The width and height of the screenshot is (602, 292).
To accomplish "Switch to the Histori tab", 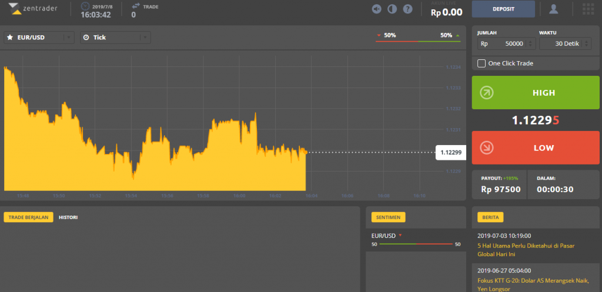I will [68, 217].
